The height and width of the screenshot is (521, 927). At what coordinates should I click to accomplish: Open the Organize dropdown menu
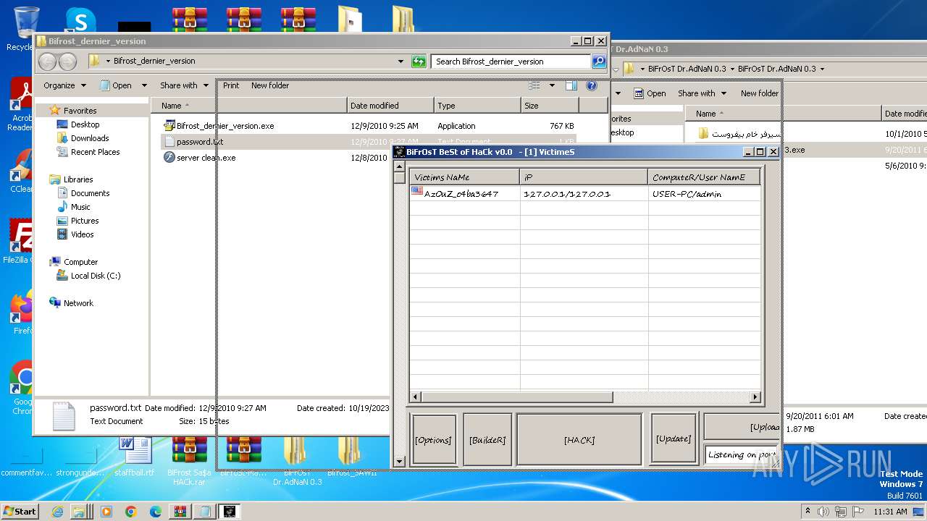click(x=64, y=85)
